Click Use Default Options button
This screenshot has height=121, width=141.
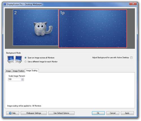tap(61, 113)
